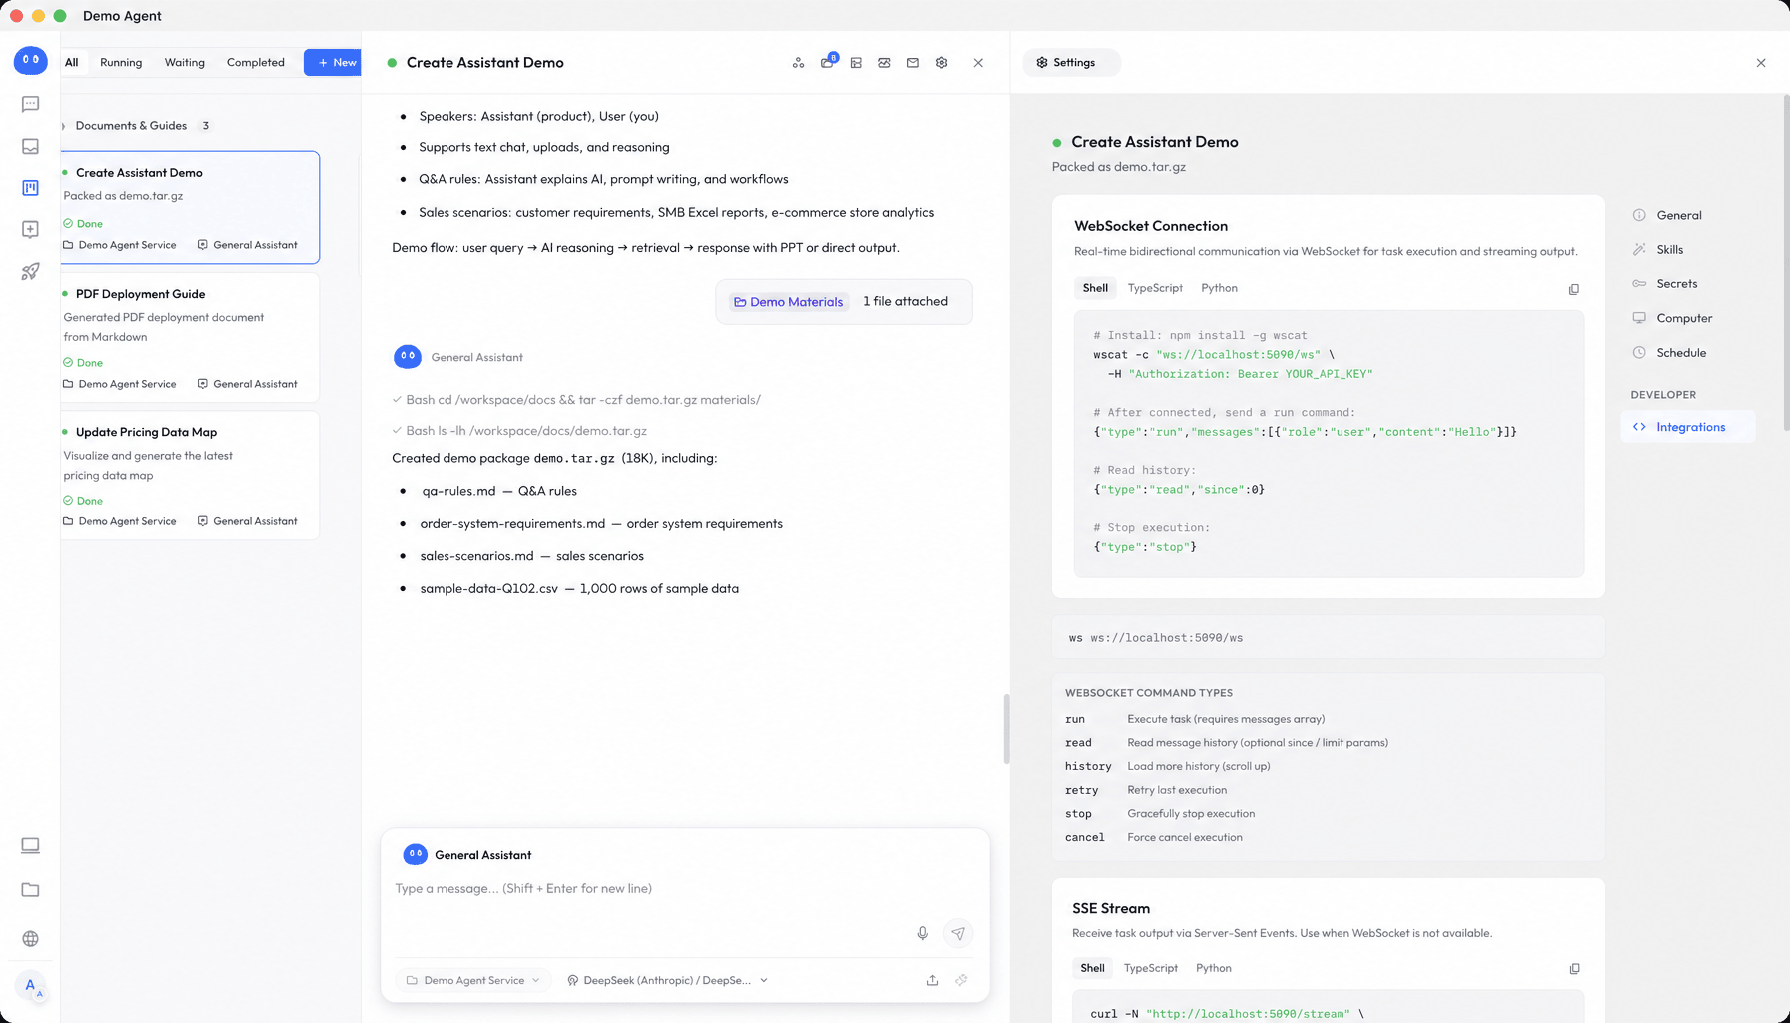Open the Demo Agent Service dropdown in composer
Viewport: 1790px width, 1023px height.
tap(473, 981)
